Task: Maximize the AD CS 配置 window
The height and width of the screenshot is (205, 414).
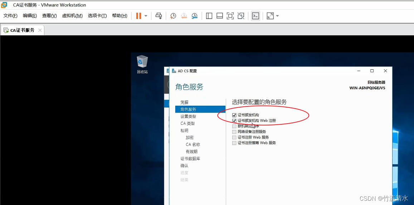Action: 372,71
